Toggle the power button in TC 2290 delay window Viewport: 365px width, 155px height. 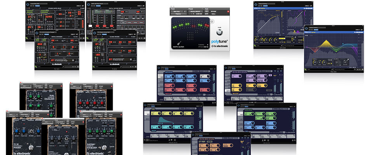click(28, 4)
